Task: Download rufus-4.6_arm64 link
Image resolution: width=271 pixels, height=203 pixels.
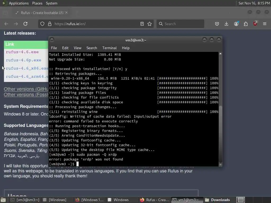Action: point(27,76)
